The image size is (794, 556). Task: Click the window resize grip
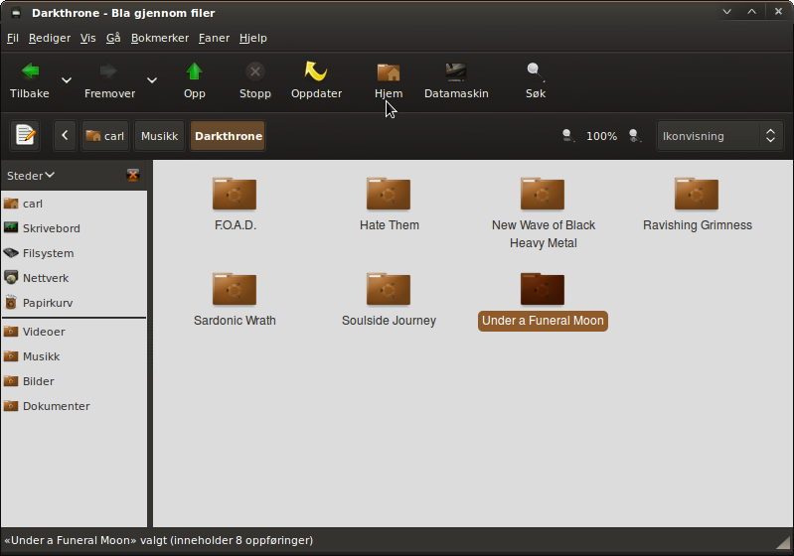click(x=784, y=543)
